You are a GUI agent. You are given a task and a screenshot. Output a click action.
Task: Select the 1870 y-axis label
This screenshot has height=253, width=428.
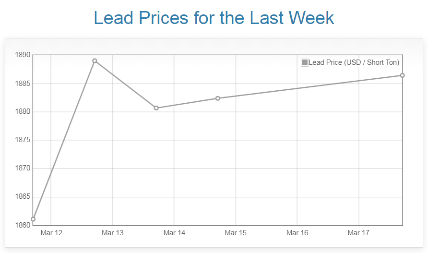(x=23, y=169)
